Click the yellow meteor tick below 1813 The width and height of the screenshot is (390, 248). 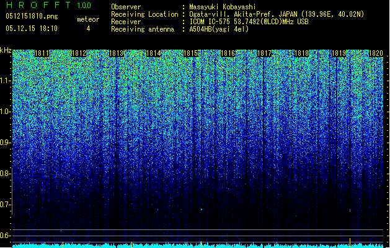[131, 244]
